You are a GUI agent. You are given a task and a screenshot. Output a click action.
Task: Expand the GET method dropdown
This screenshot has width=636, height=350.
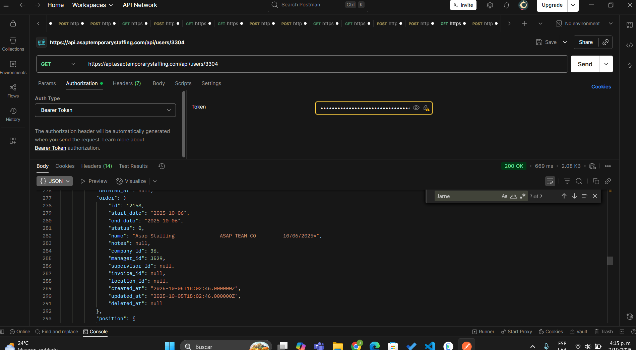[58, 64]
